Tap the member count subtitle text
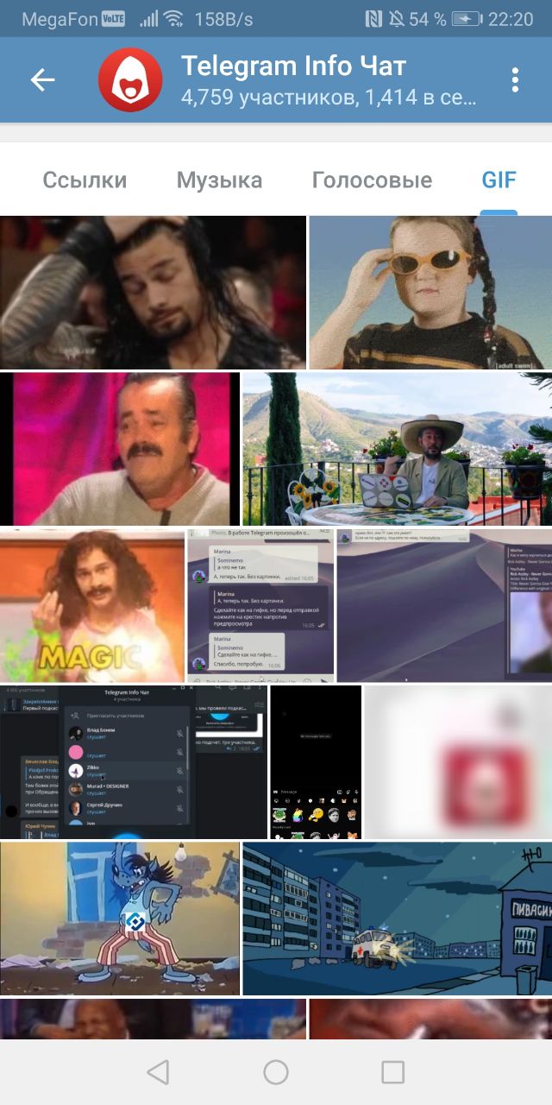This screenshot has width=552, height=1105. 328,98
